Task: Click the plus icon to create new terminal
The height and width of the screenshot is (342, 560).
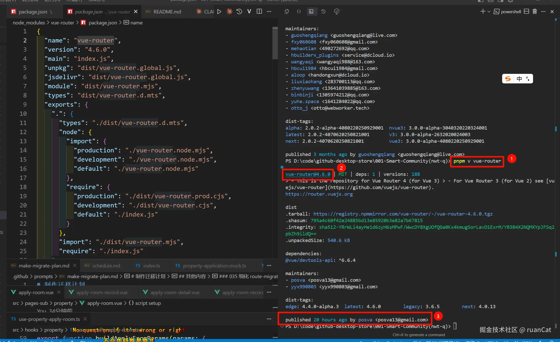Action: [x=483, y=11]
